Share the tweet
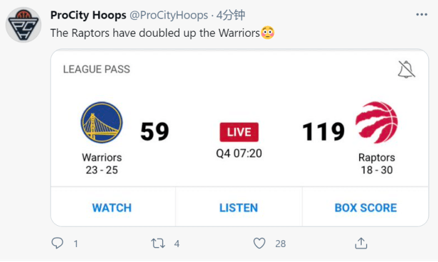 (x=360, y=243)
